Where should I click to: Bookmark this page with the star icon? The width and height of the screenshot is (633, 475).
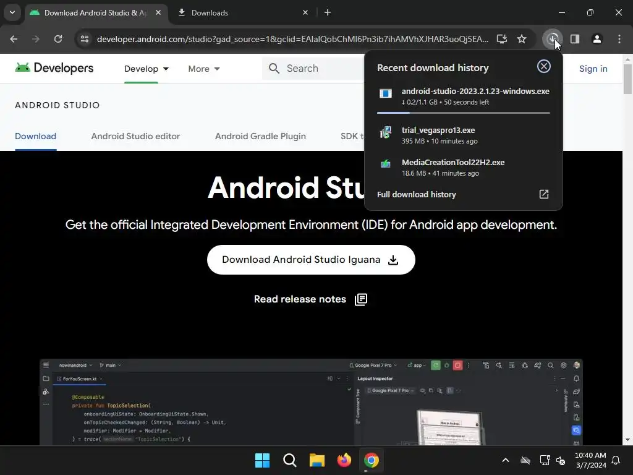pyautogui.click(x=522, y=39)
